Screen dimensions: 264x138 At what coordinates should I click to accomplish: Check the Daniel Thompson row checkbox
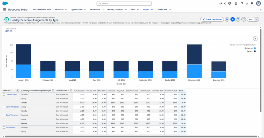[x=4, y=107]
